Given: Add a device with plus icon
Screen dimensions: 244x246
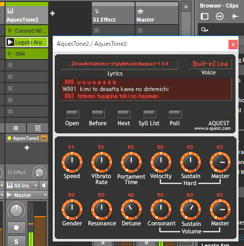Looking at the screenshot, I should [27, 148].
